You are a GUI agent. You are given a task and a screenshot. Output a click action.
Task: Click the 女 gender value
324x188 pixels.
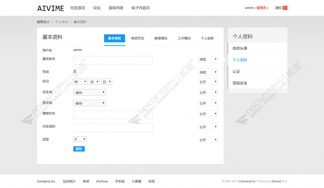pos(75,71)
